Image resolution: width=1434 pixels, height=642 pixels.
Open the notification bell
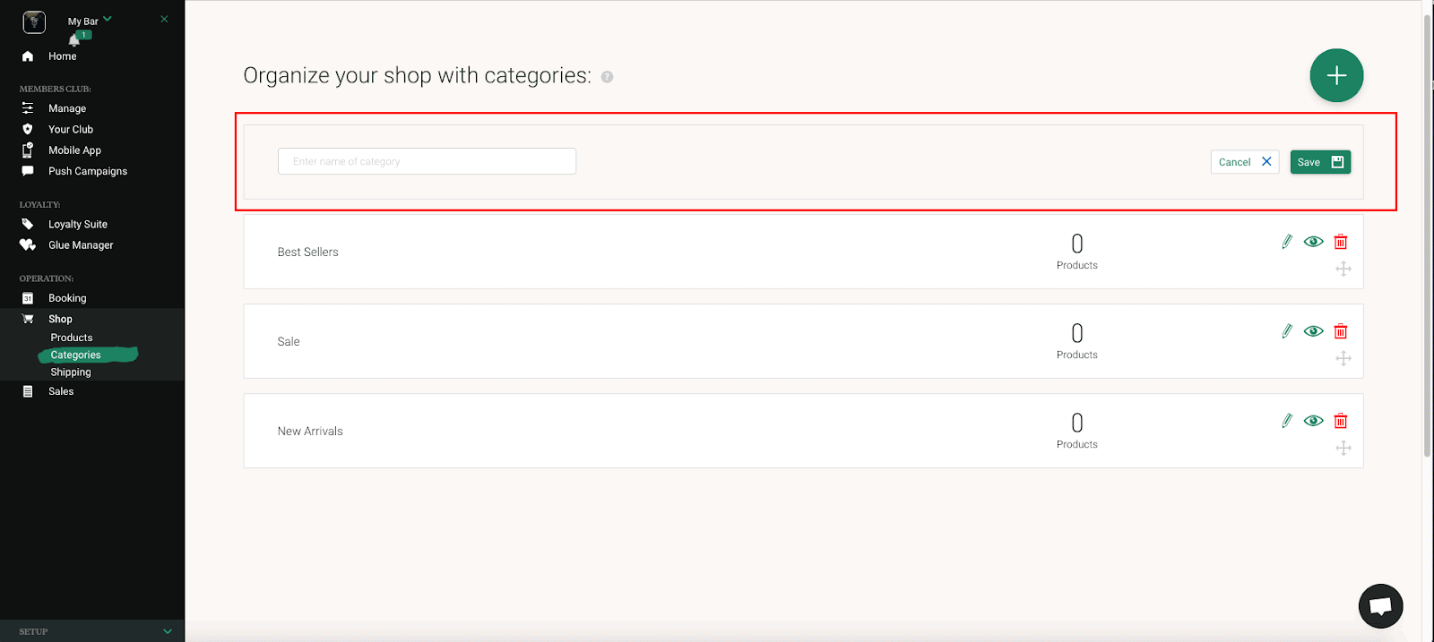click(74, 40)
